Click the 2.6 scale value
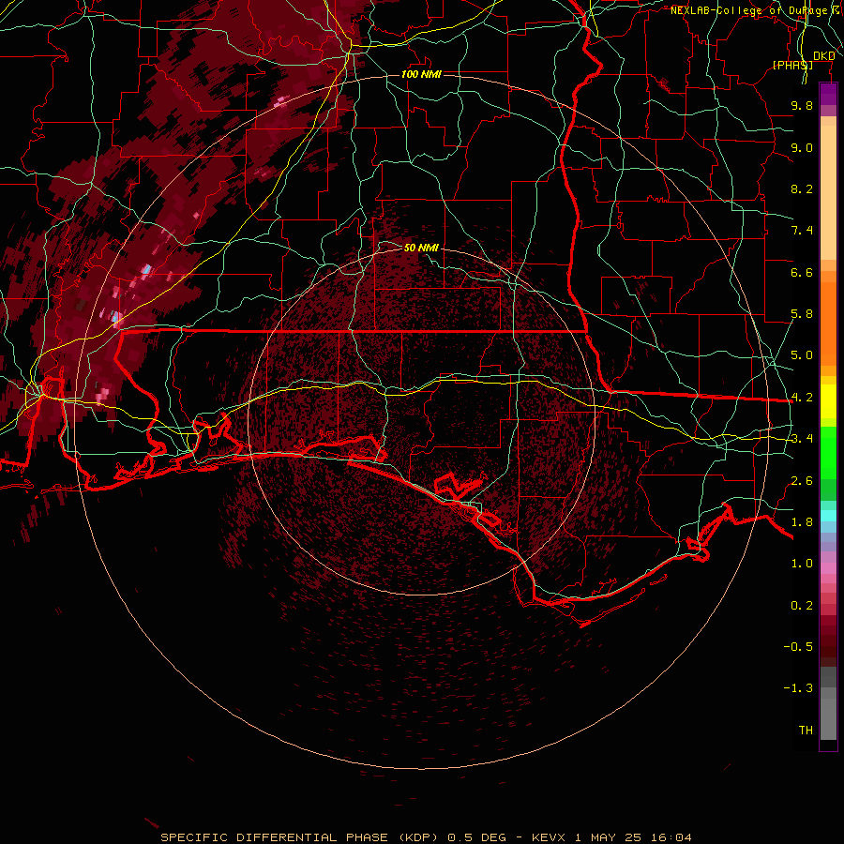Screen dimensions: 844x844 click(x=802, y=481)
